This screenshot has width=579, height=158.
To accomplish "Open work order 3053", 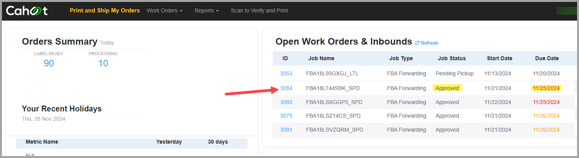I will coord(286,73).
